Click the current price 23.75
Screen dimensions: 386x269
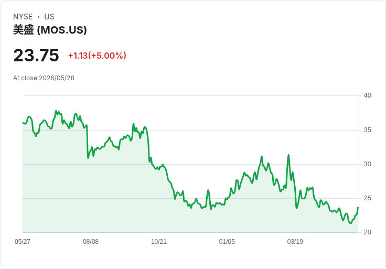pyautogui.click(x=36, y=55)
